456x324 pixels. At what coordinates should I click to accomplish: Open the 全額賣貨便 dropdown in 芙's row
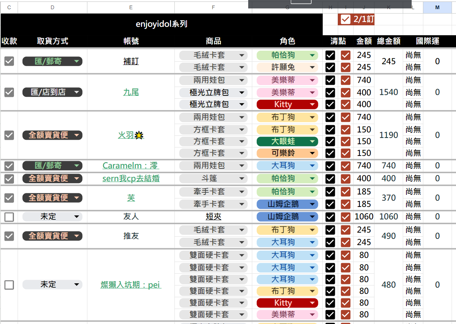[53, 198]
